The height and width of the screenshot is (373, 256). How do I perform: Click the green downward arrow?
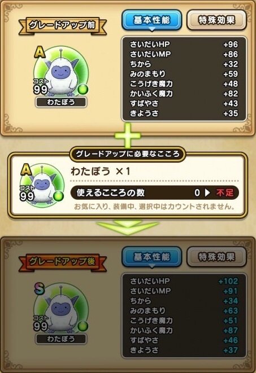pos(128,227)
